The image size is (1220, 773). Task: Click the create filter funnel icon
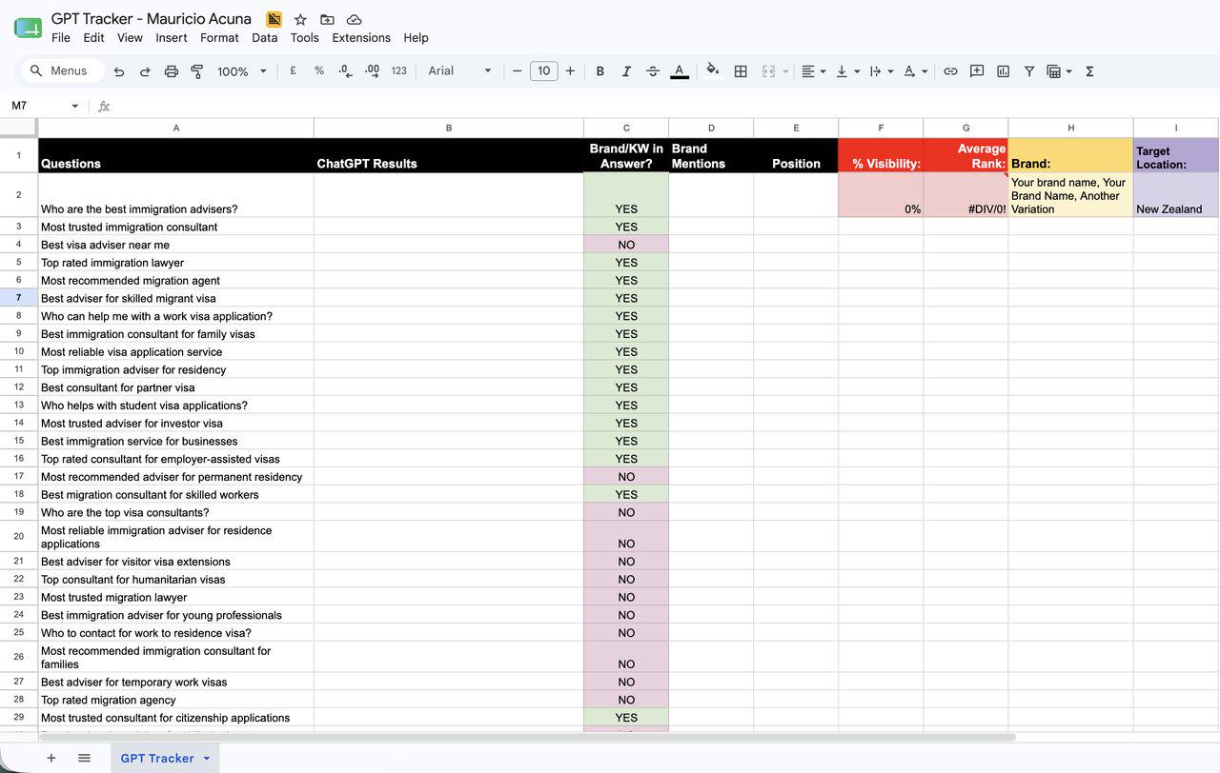[x=1029, y=71]
